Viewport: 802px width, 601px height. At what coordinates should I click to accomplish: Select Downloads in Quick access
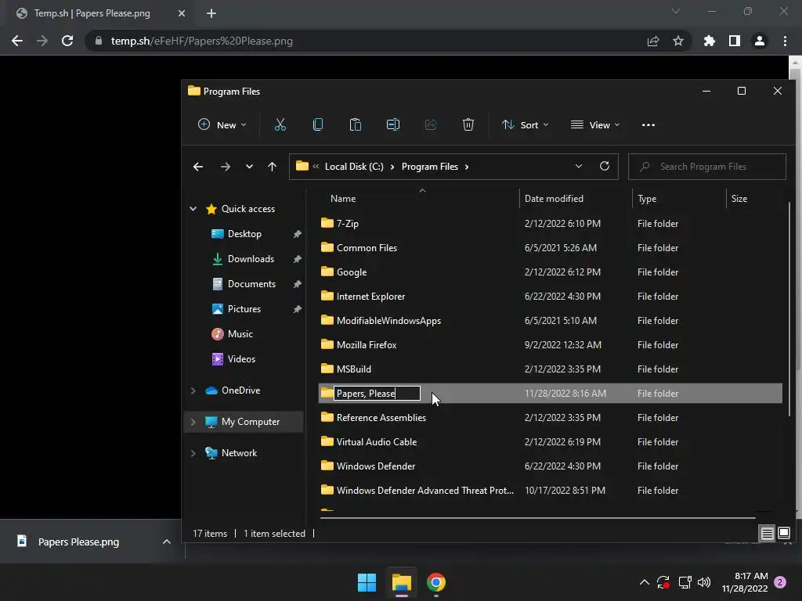coord(251,258)
